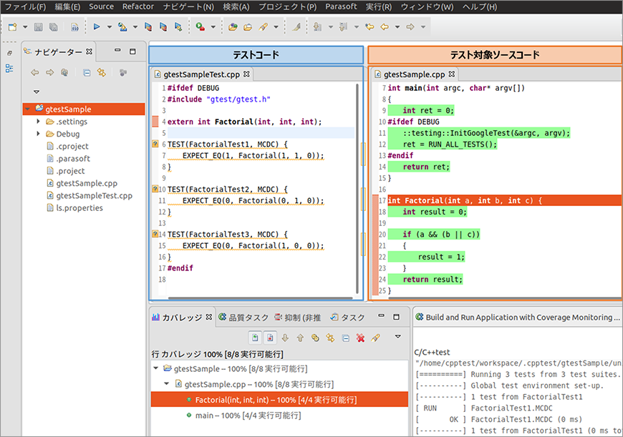Close the ナビゲーター view tab
Viewport: 623px width, 437px height.
[x=90, y=51]
